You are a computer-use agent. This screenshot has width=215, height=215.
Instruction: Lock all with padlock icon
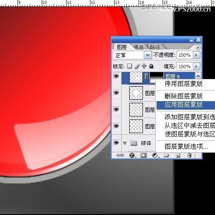(x=151, y=66)
